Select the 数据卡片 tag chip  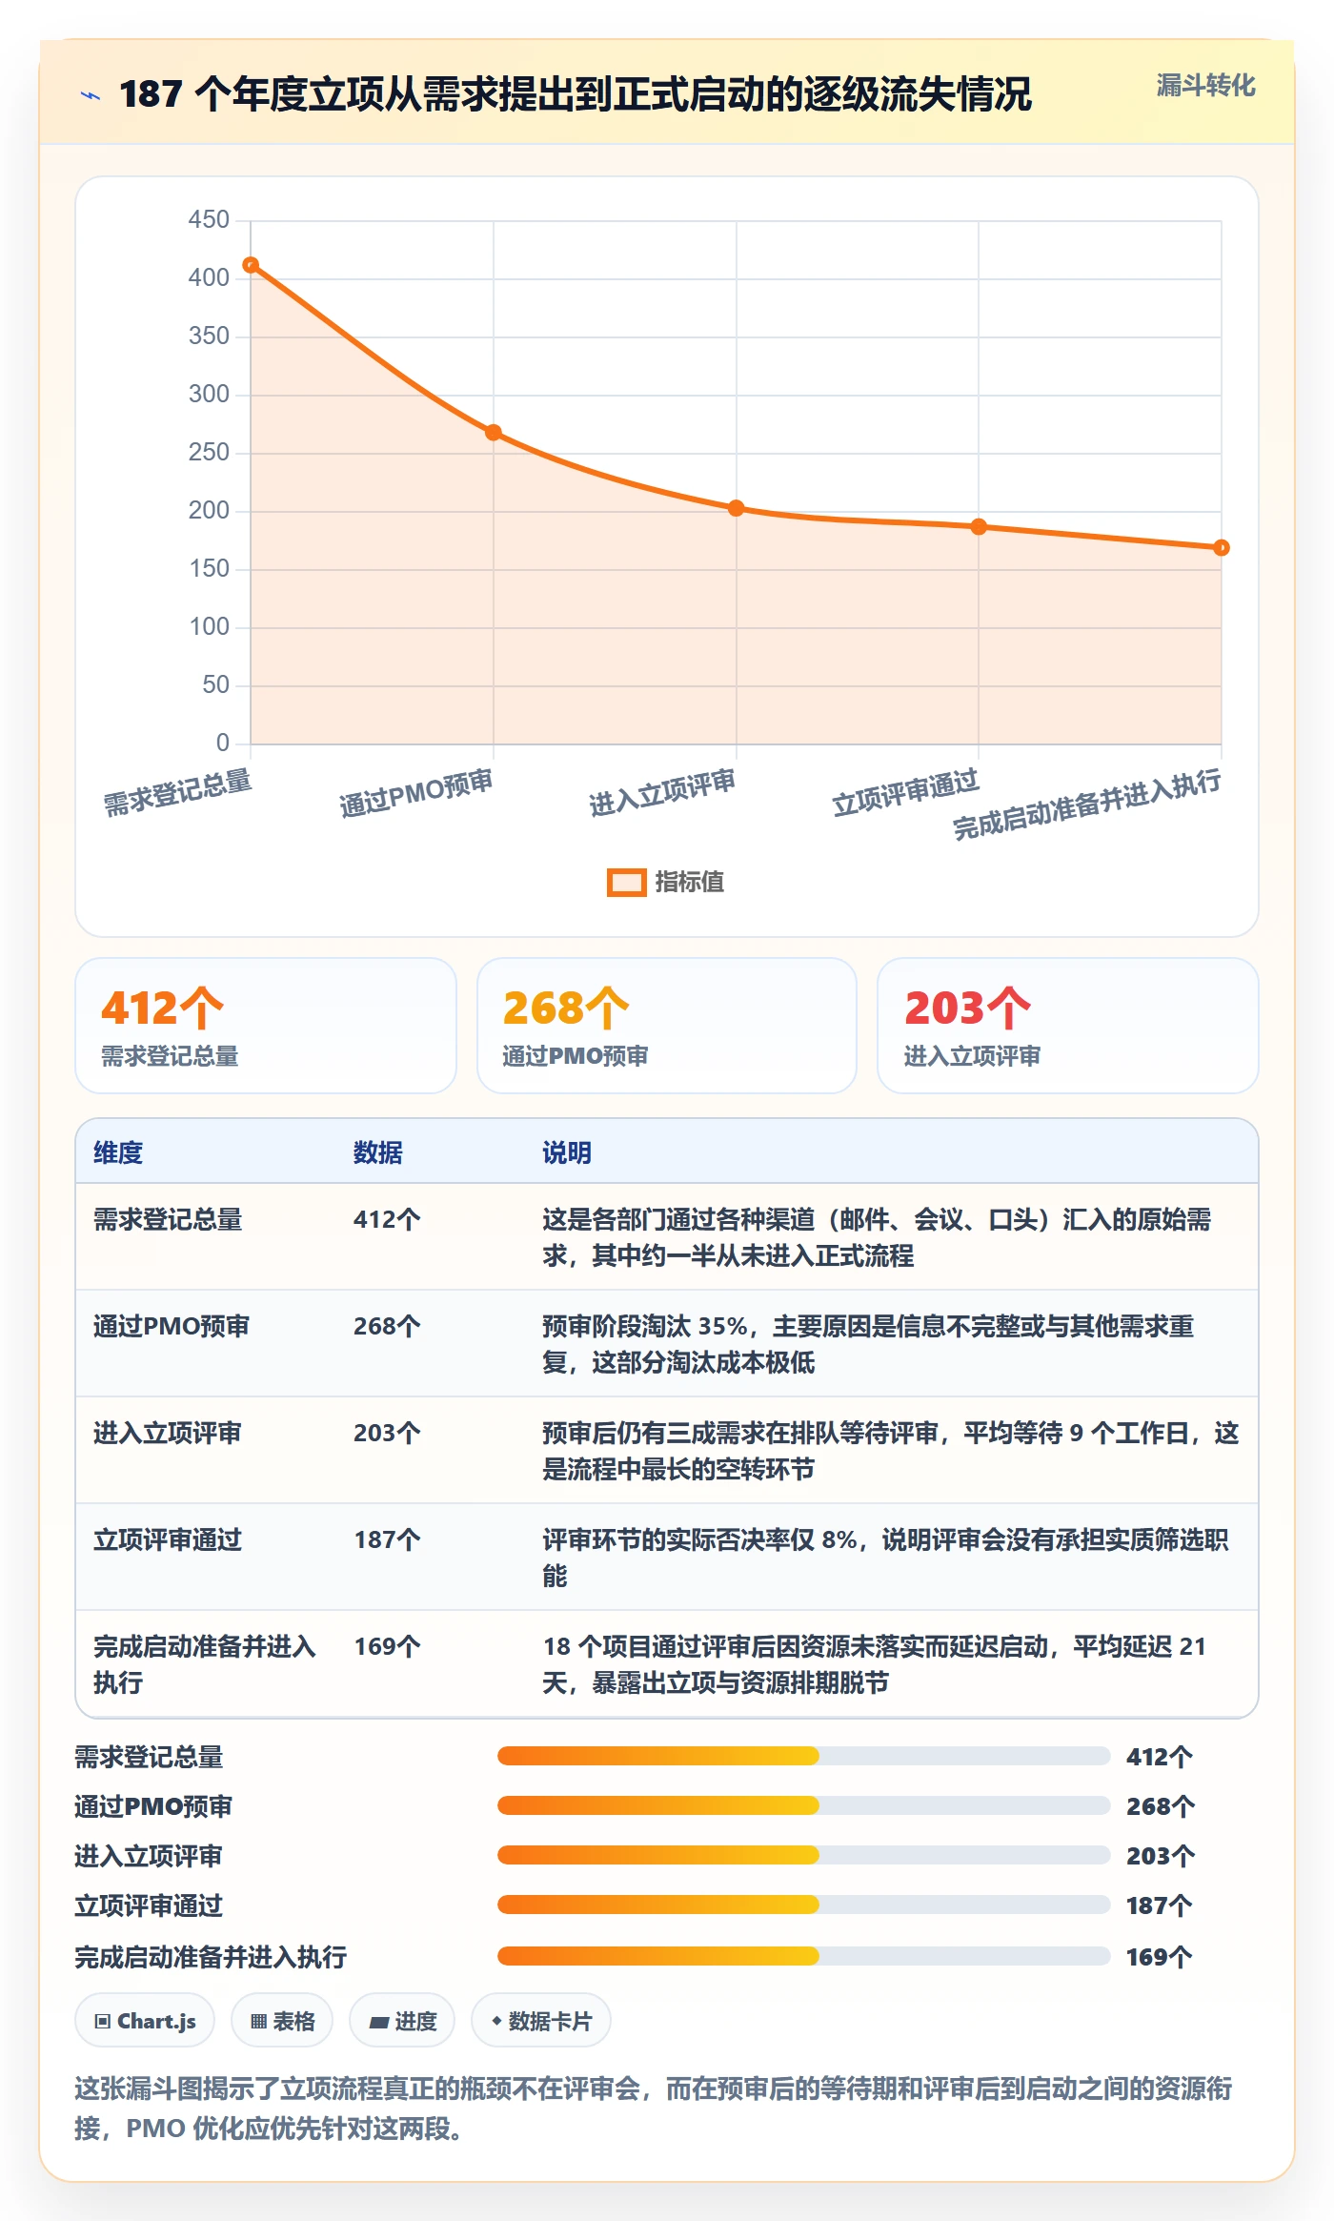tap(541, 2020)
